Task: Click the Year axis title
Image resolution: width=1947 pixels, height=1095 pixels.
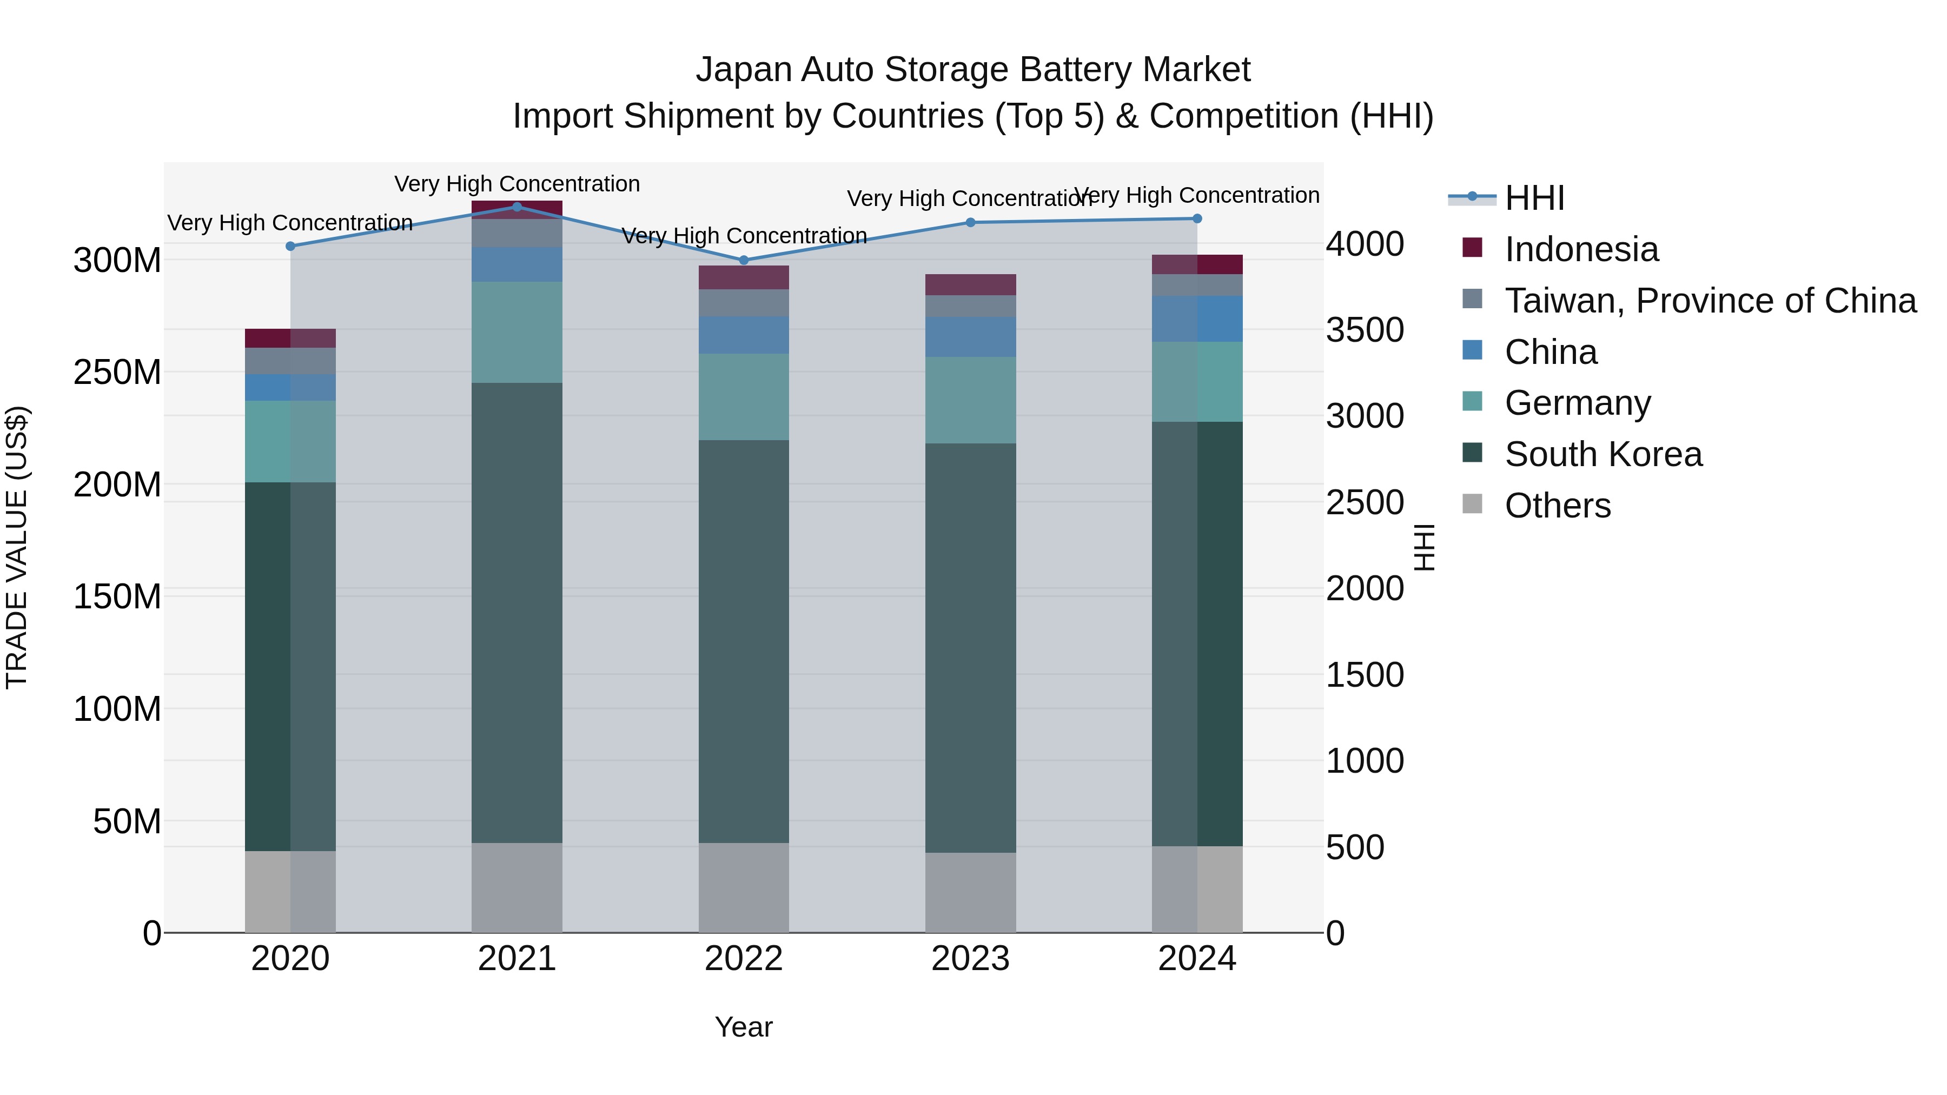Action: click(744, 1027)
